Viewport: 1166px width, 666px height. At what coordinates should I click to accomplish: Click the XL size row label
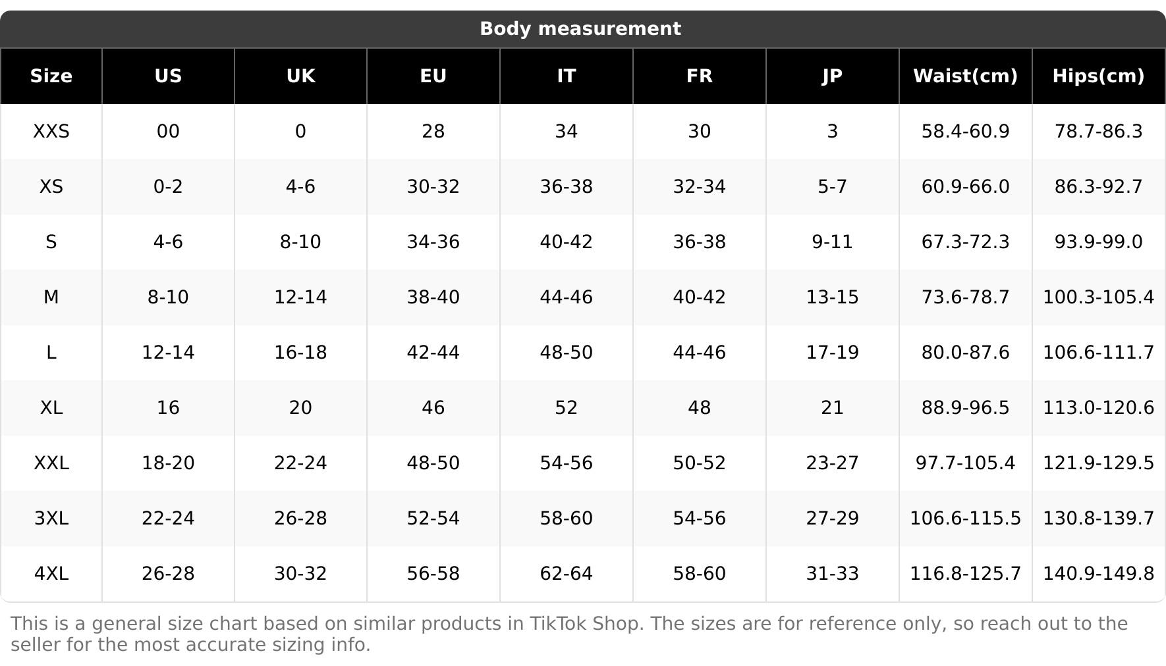[x=51, y=408]
